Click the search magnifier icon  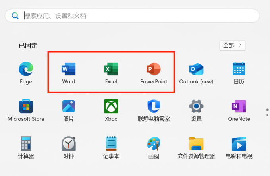pos(15,15)
